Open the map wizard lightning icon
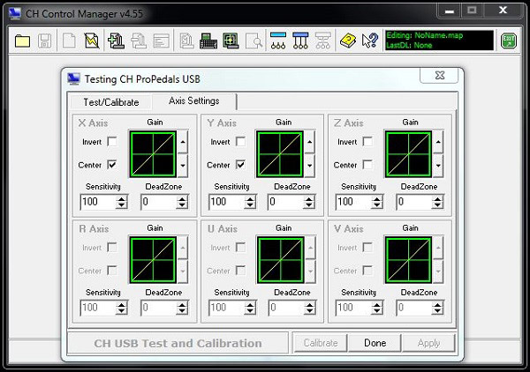Screen dimensions: 530x372 click(92, 41)
